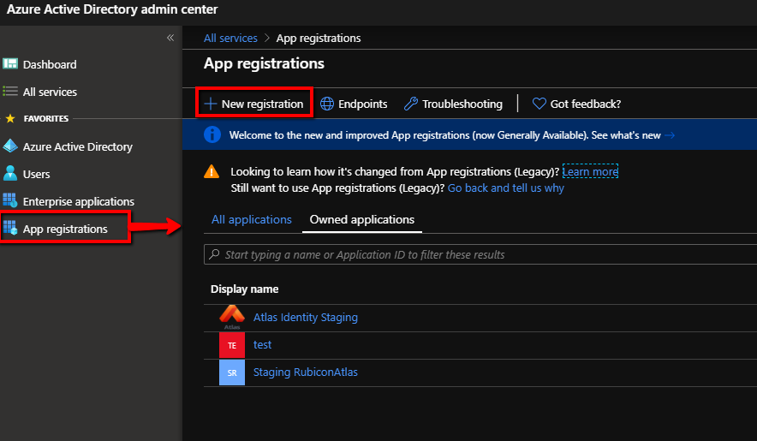Click the App registrations grid icon

10,228
